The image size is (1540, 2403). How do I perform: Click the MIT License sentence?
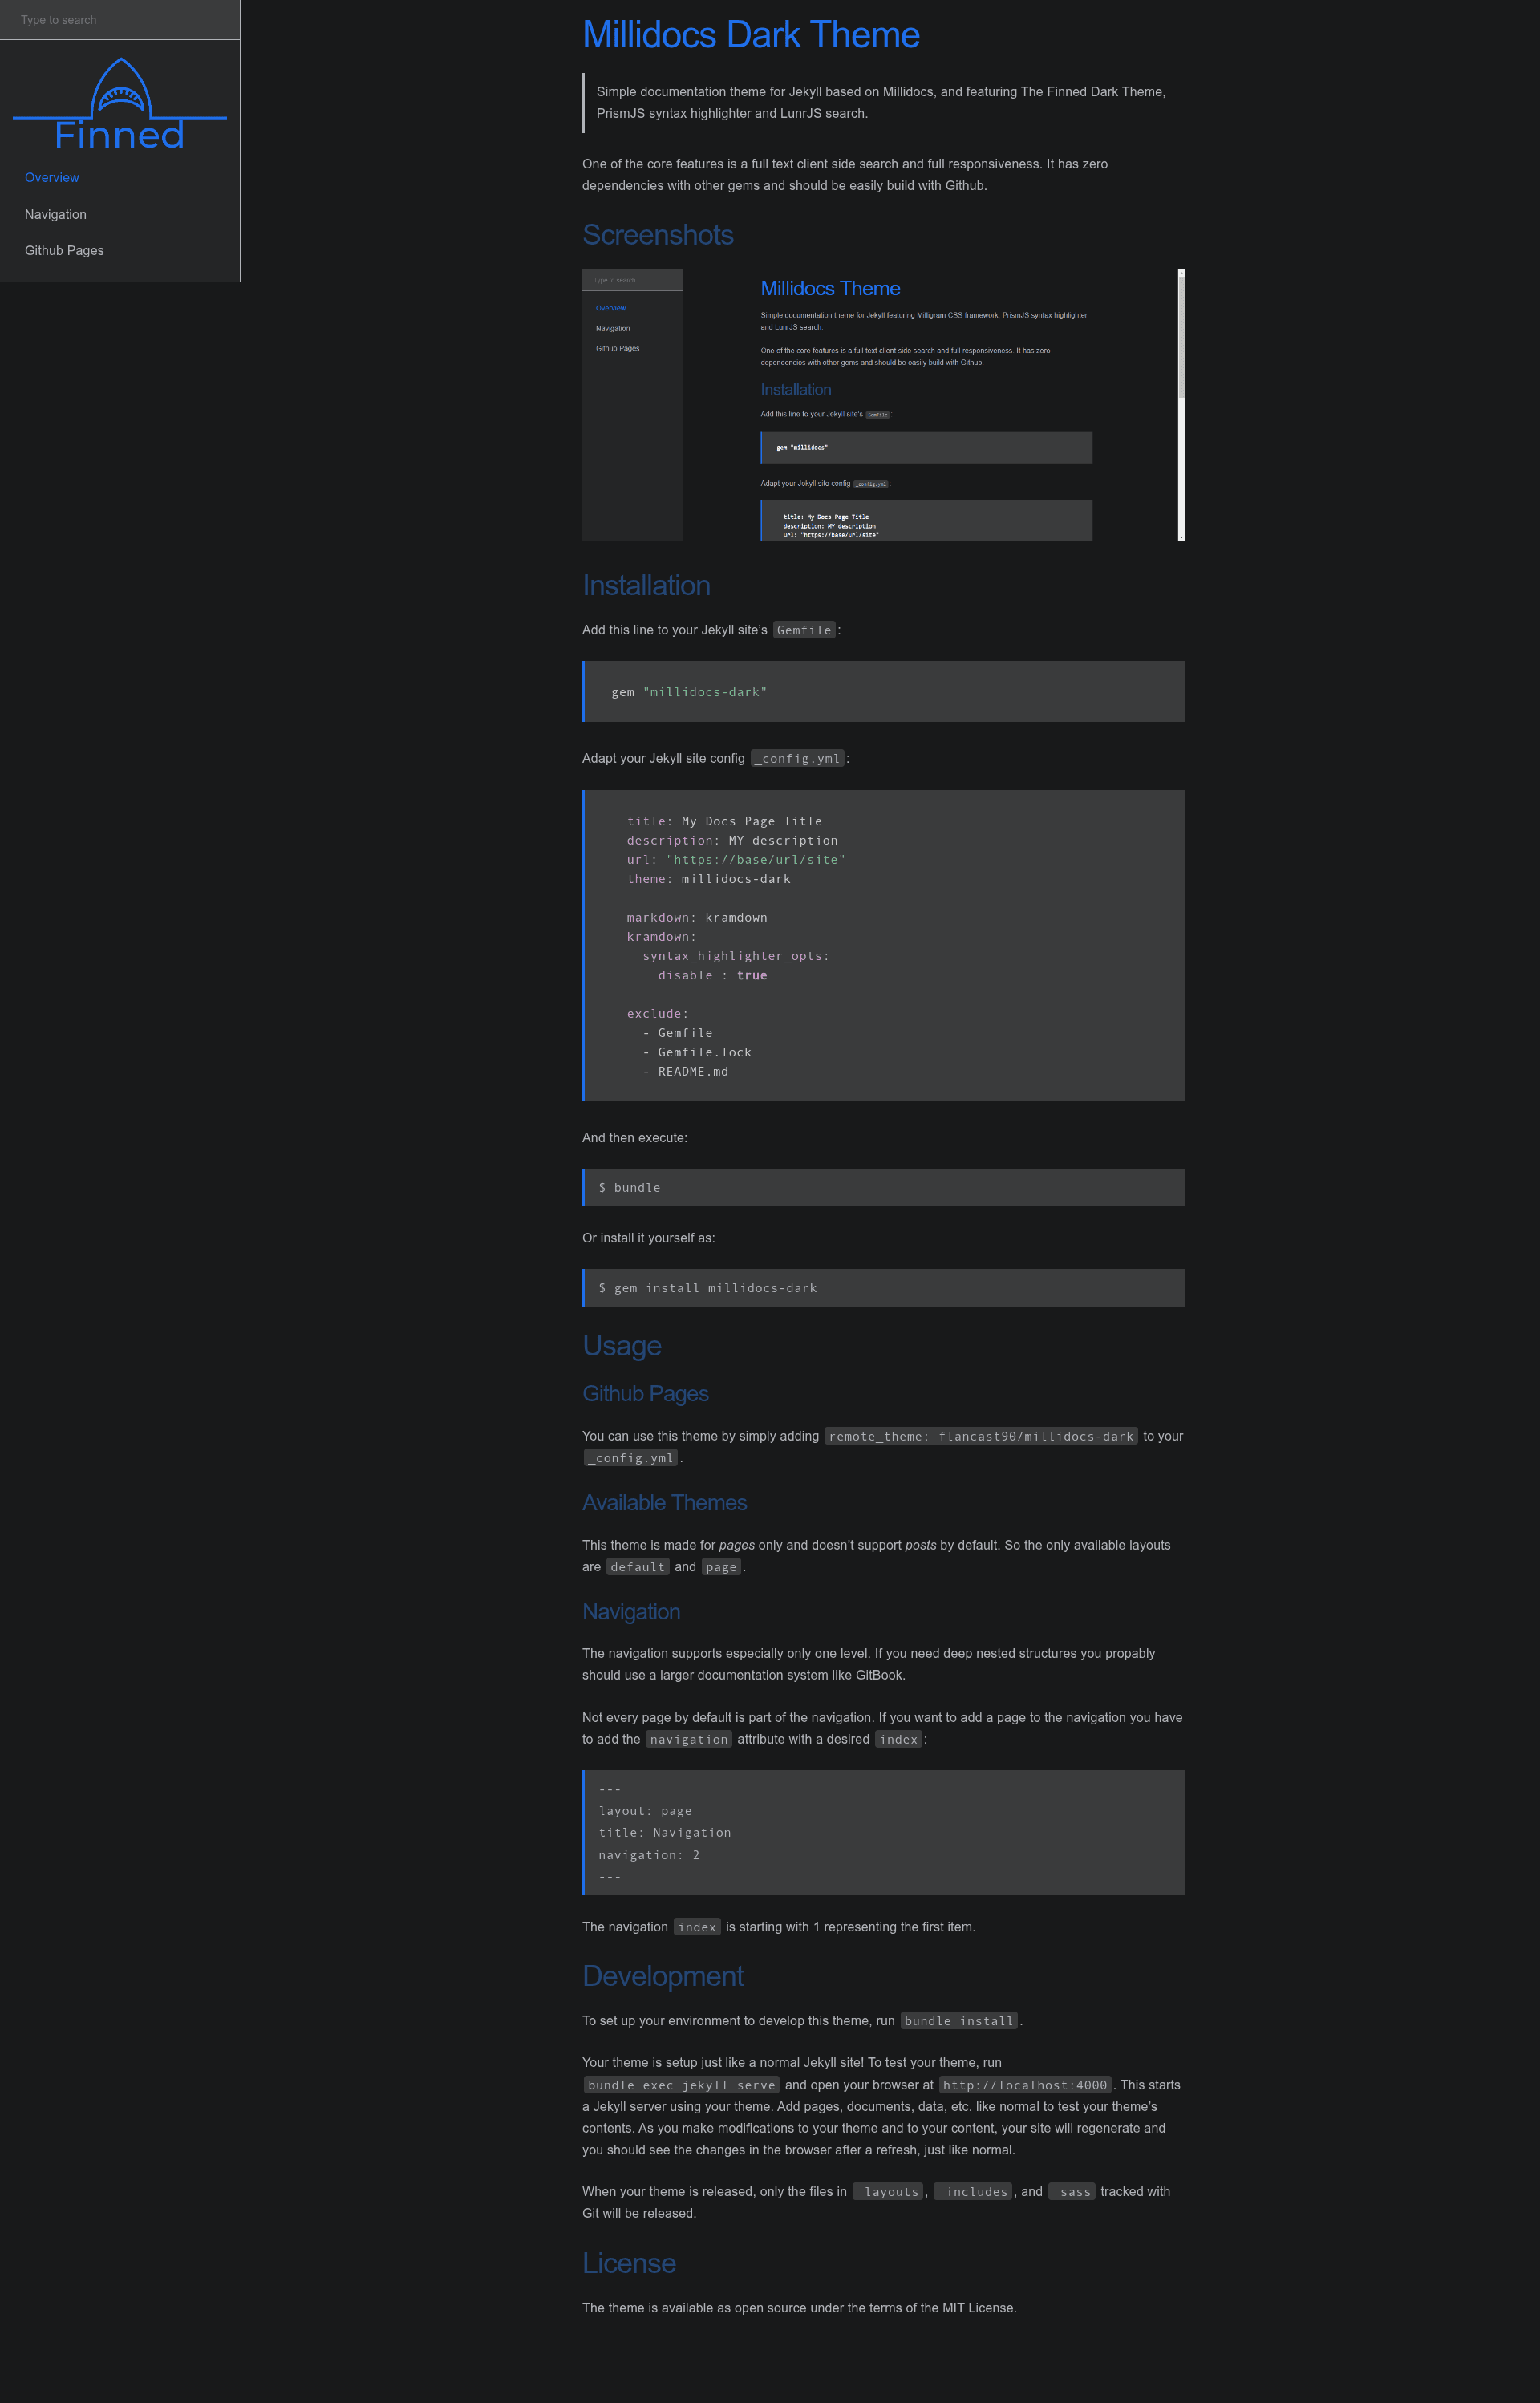[799, 2308]
